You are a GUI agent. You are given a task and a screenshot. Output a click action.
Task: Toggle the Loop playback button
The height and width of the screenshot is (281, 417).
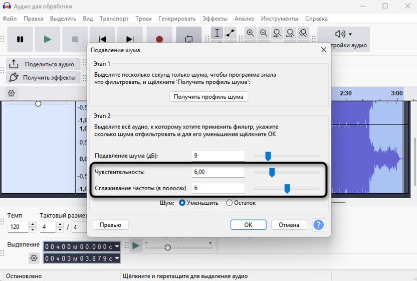click(188, 39)
